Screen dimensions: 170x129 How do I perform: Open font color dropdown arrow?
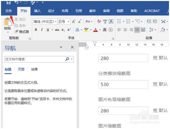click(x=100, y=30)
